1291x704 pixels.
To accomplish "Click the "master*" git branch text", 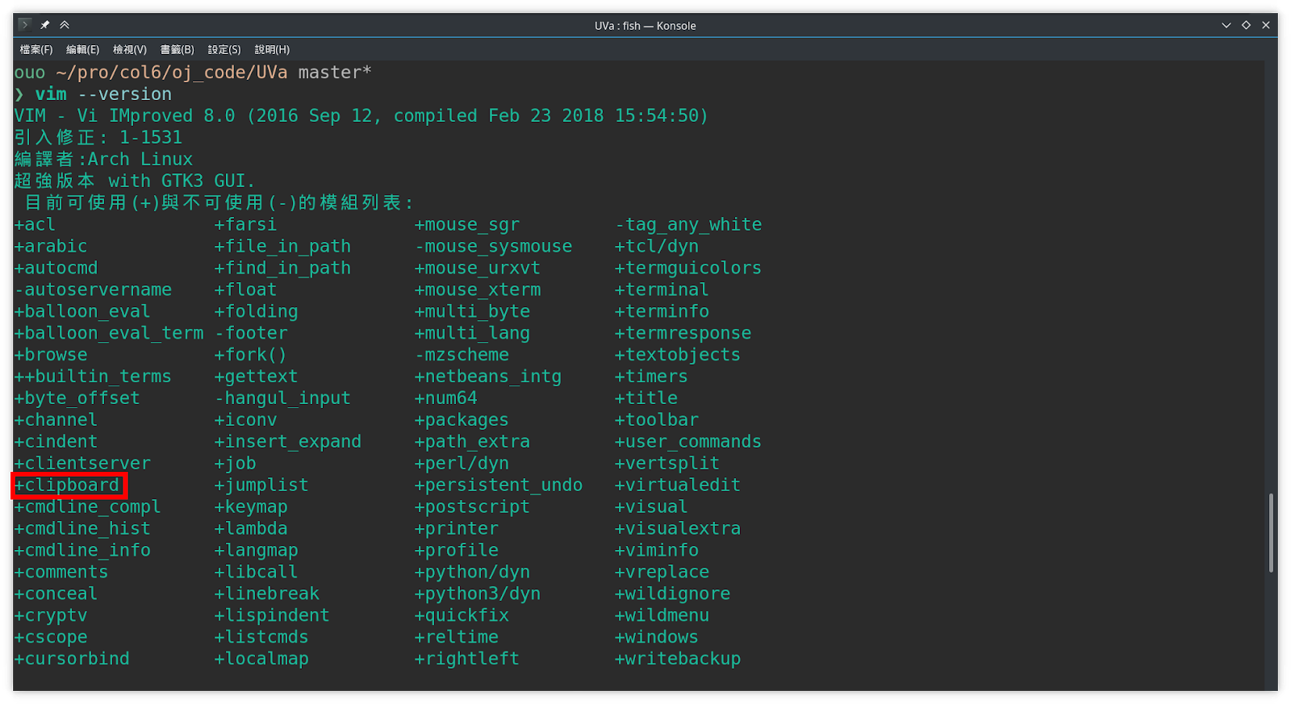I will [x=335, y=73].
